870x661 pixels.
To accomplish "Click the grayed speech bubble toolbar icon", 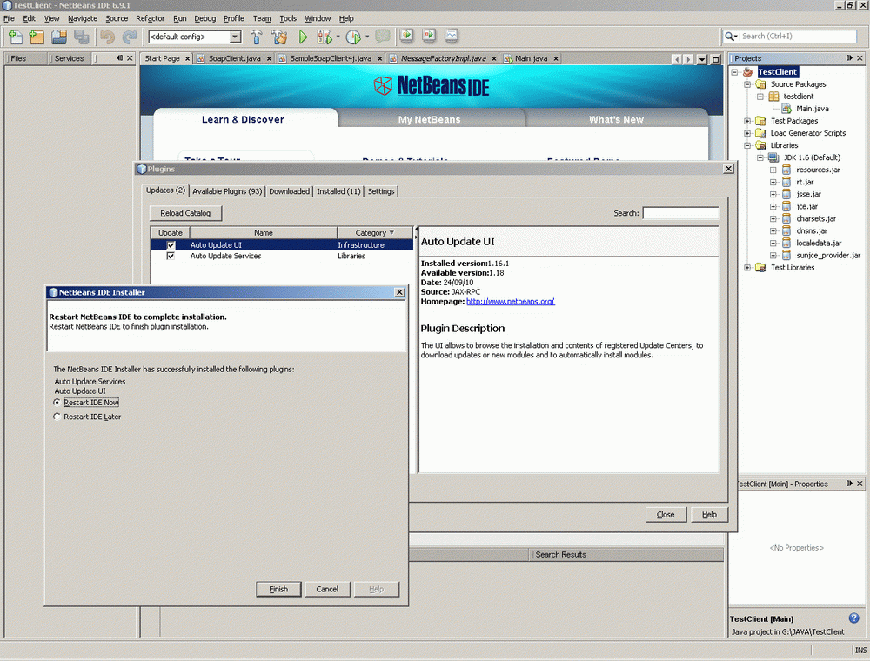I will click(382, 37).
